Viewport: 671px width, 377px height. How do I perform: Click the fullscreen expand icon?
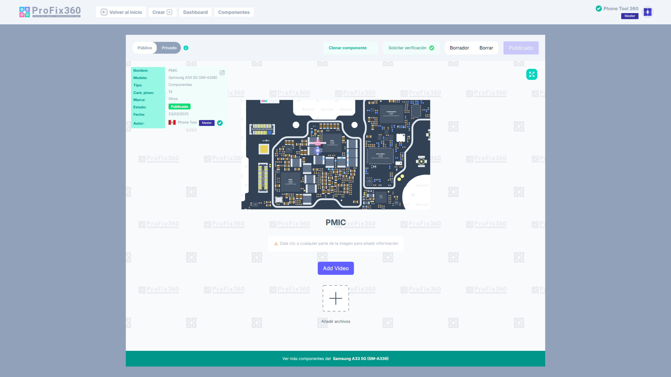coord(532,74)
